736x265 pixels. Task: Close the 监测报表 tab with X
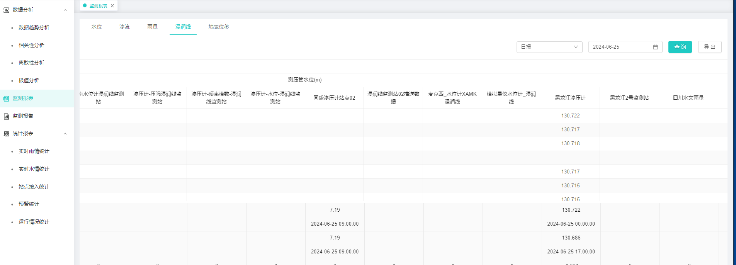(112, 6)
